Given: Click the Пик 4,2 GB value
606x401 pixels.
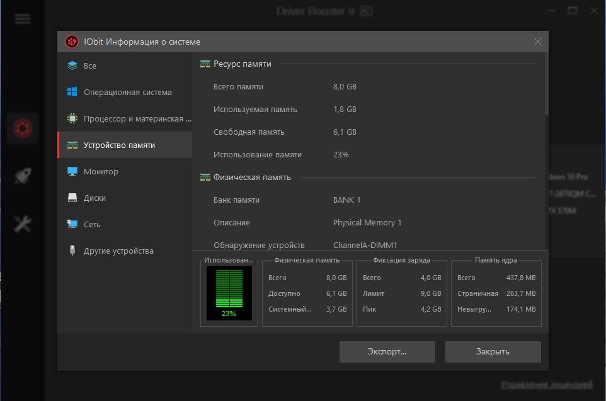Looking at the screenshot, I should (x=431, y=309).
